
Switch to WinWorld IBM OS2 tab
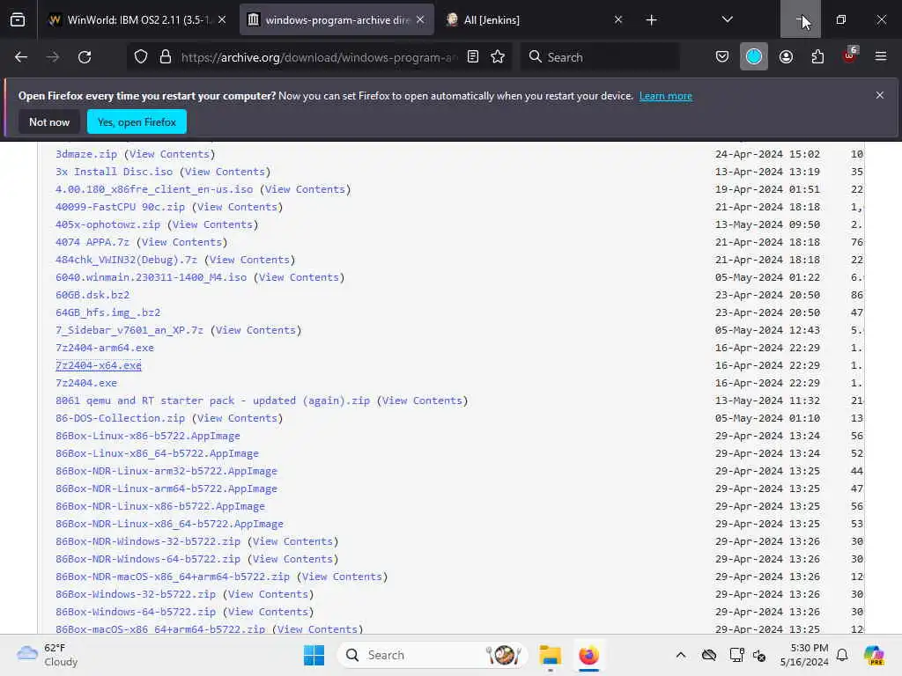(x=136, y=20)
